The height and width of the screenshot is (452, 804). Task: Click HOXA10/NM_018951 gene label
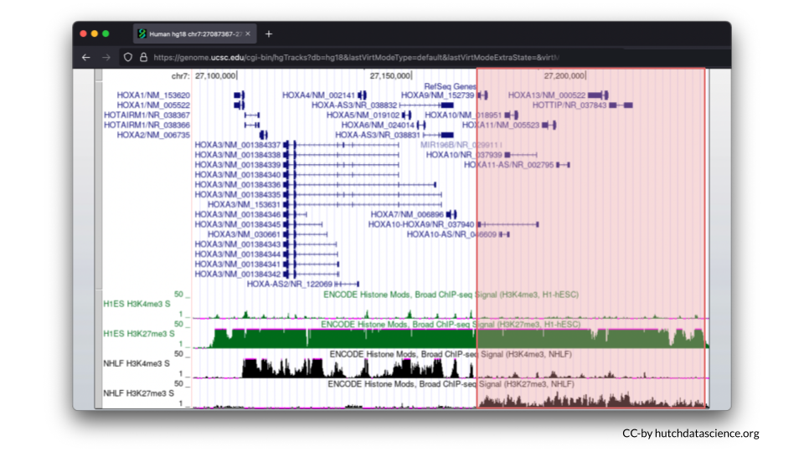click(x=463, y=116)
